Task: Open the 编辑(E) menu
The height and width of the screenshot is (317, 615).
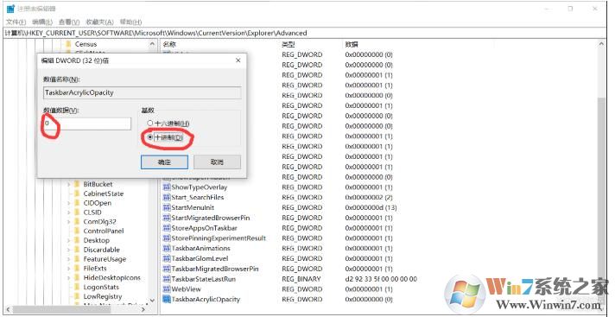Action: tap(42, 22)
